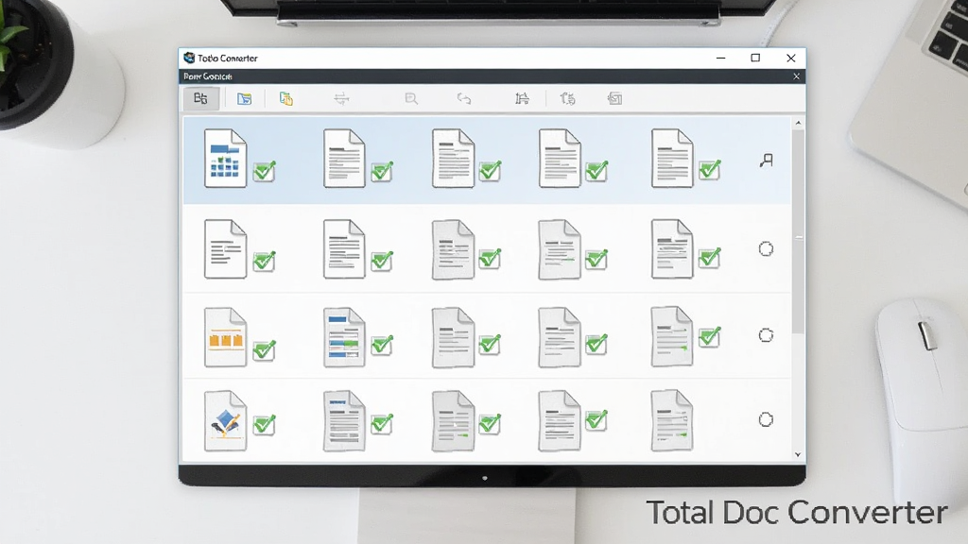Select the blue calendar-grid document icon
This screenshot has height=544, width=968.
(225, 158)
